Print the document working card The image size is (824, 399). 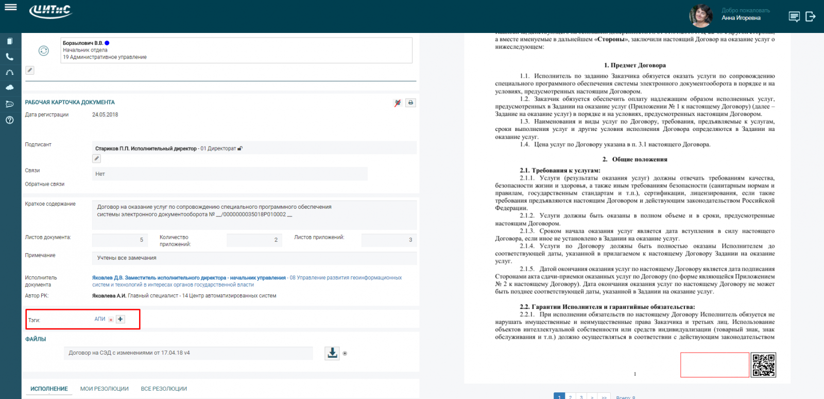point(410,103)
